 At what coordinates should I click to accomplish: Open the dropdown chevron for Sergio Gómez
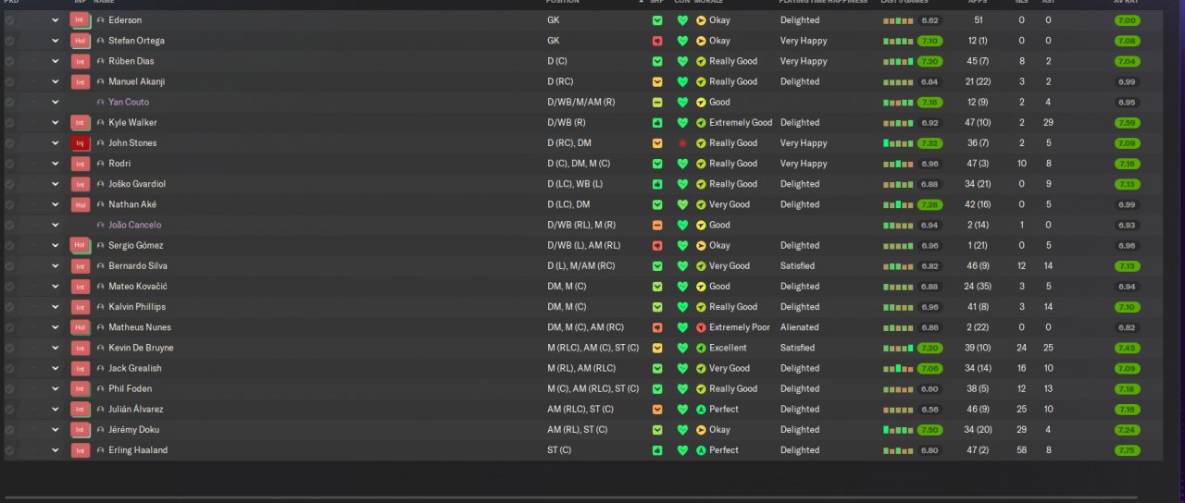click(x=55, y=246)
